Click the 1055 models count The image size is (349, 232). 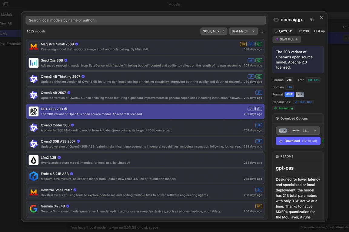(36, 31)
